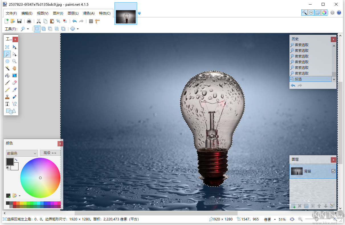This screenshot has width=345, height=225.
Task: Click the Crop to Selection toolbar icon
Action: click(x=58, y=21)
